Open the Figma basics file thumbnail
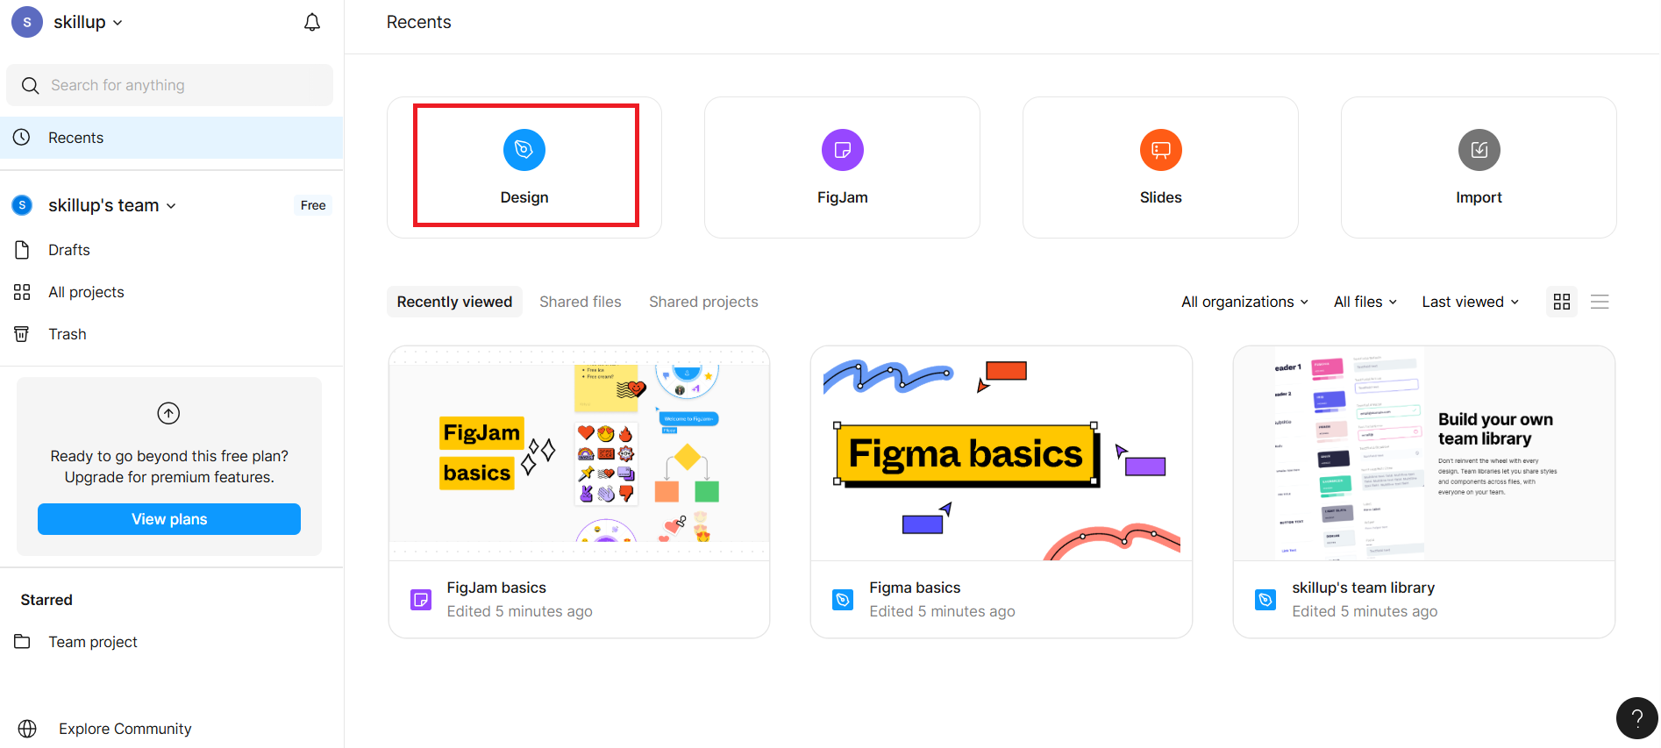Viewport: 1661px width, 748px height. pos(1001,453)
